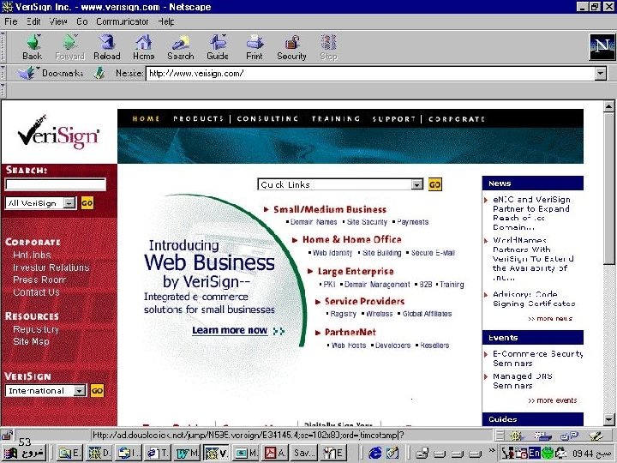Click the page location drag icon
Screen dimensions: 617x463
(x=99, y=73)
